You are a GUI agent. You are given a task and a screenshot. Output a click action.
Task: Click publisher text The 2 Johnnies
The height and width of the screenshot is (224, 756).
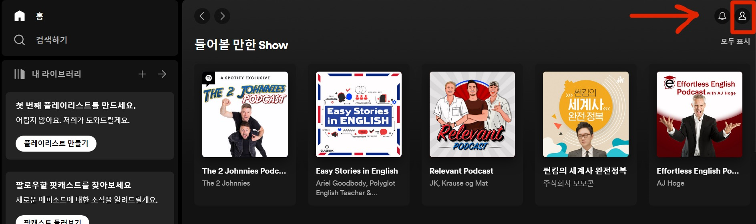pyautogui.click(x=226, y=183)
